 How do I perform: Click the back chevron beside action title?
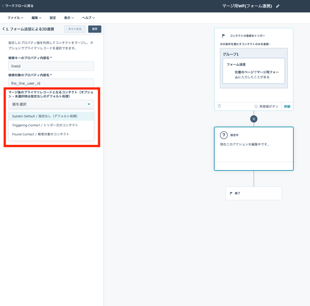click(x=4, y=29)
